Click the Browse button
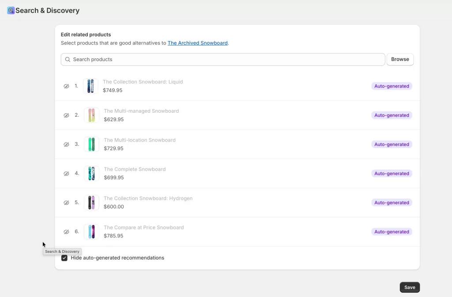Screen dimensions: 452x297 pos(400,59)
